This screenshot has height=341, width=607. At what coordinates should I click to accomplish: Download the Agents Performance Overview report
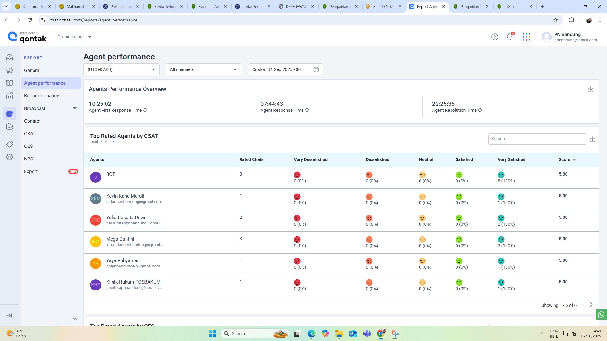click(x=590, y=89)
